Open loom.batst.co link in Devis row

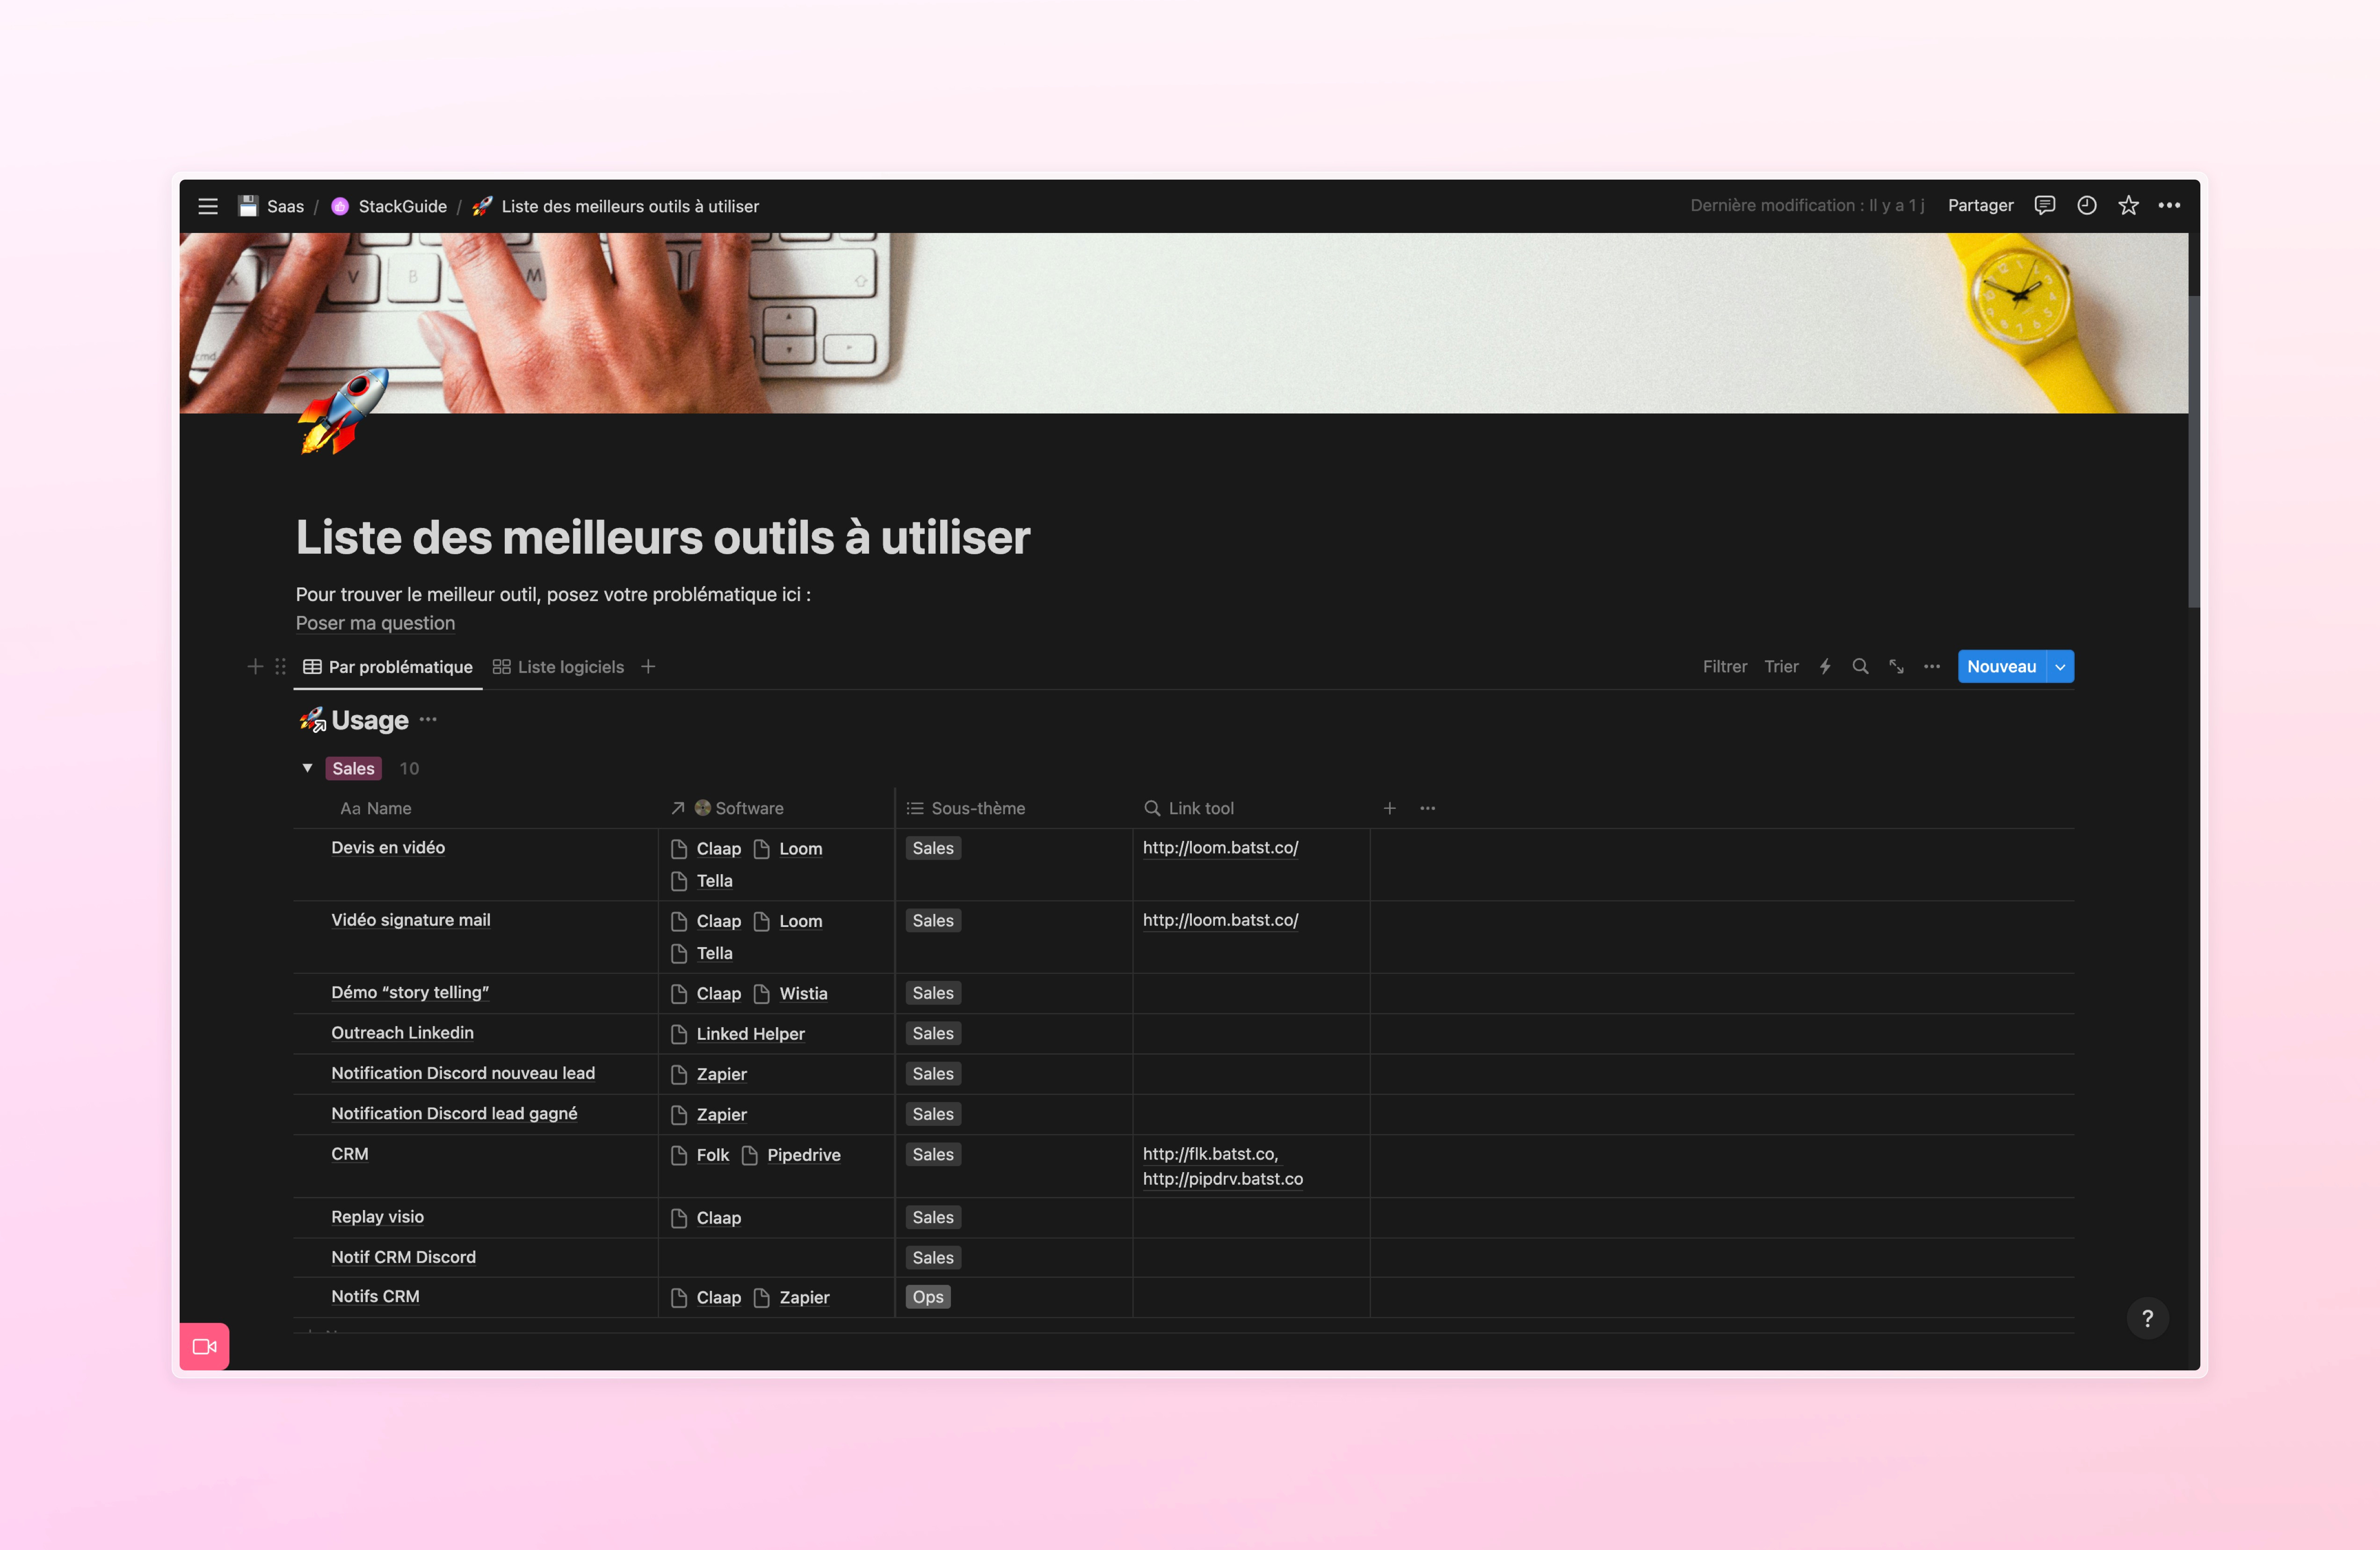pyautogui.click(x=1220, y=847)
